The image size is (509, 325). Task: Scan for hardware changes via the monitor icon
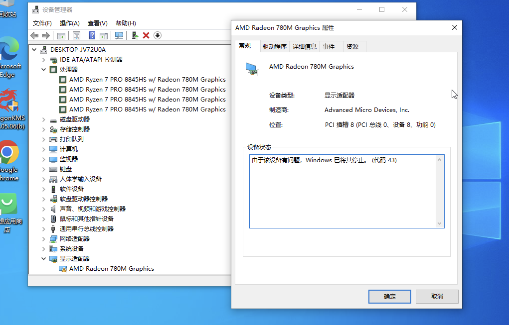[x=119, y=35]
